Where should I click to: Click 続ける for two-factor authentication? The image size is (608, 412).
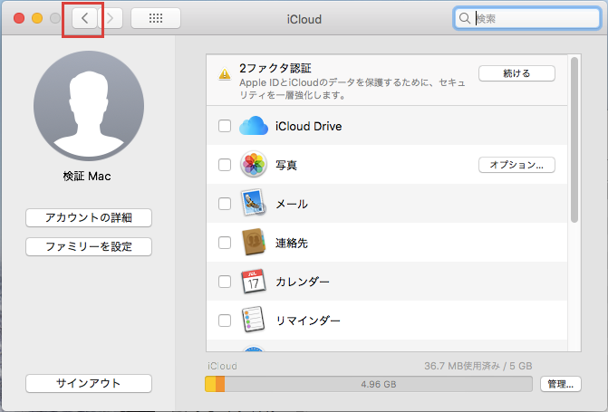point(516,73)
